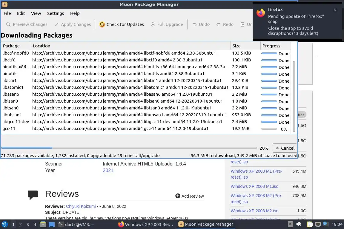Switch to virtual desktop 2
This screenshot has width=344, height=229.
21,225
